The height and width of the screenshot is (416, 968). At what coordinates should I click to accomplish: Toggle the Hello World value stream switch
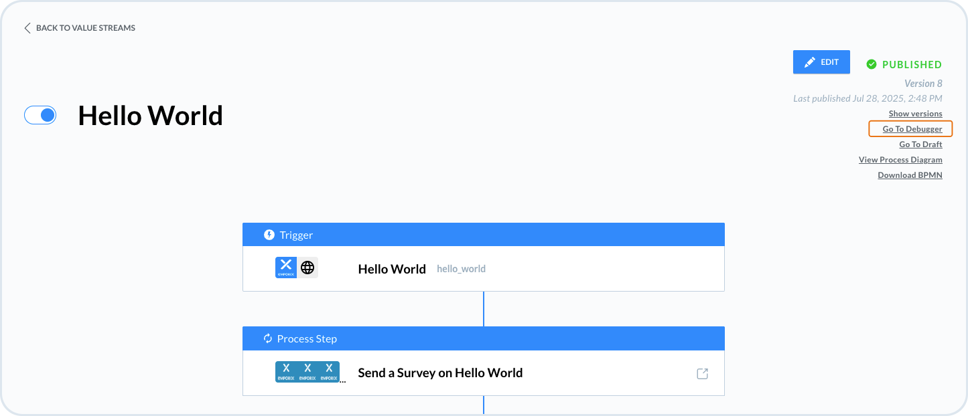coord(40,115)
